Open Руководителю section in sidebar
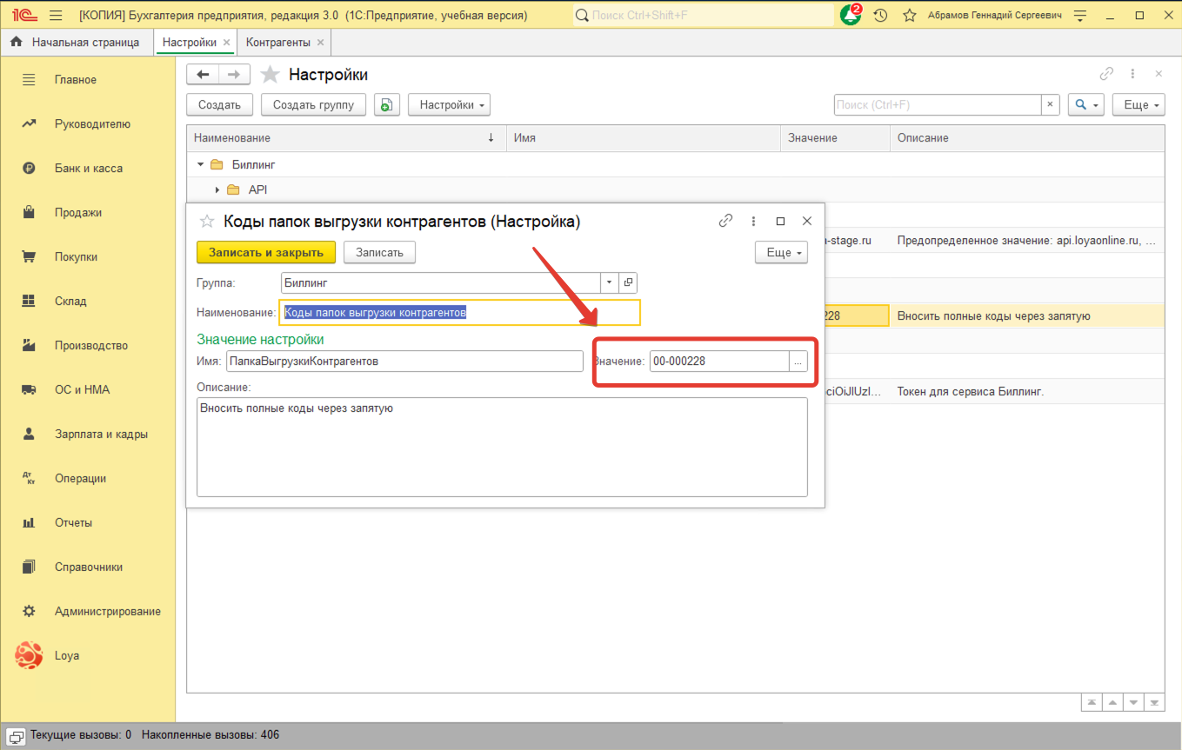 point(93,124)
